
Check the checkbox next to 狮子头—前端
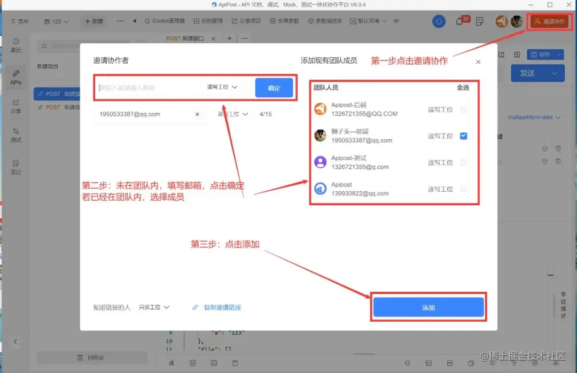pos(463,136)
